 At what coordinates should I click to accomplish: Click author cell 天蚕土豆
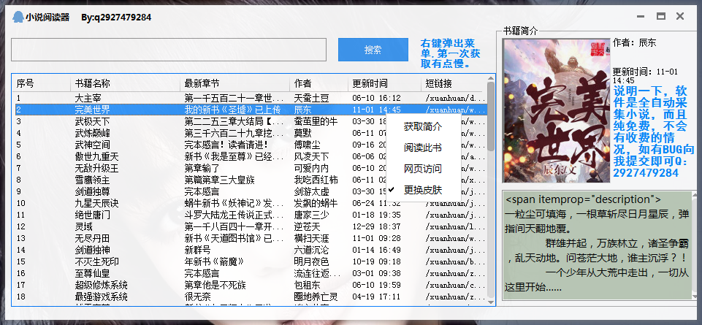pyautogui.click(x=311, y=98)
